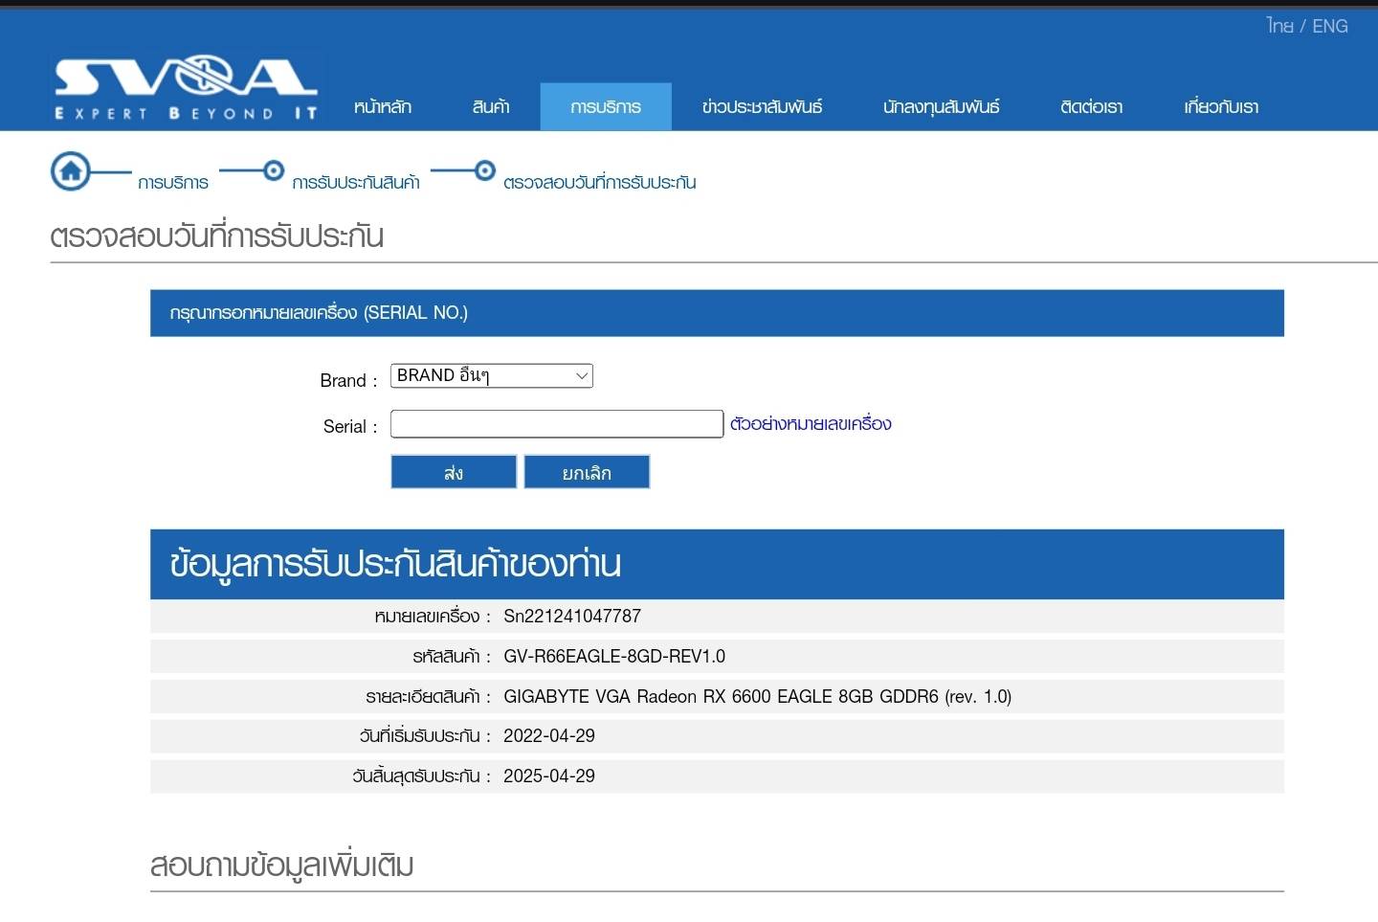This screenshot has height=922, width=1378.
Task: Click the SVOA logo in the header
Action: tap(186, 88)
